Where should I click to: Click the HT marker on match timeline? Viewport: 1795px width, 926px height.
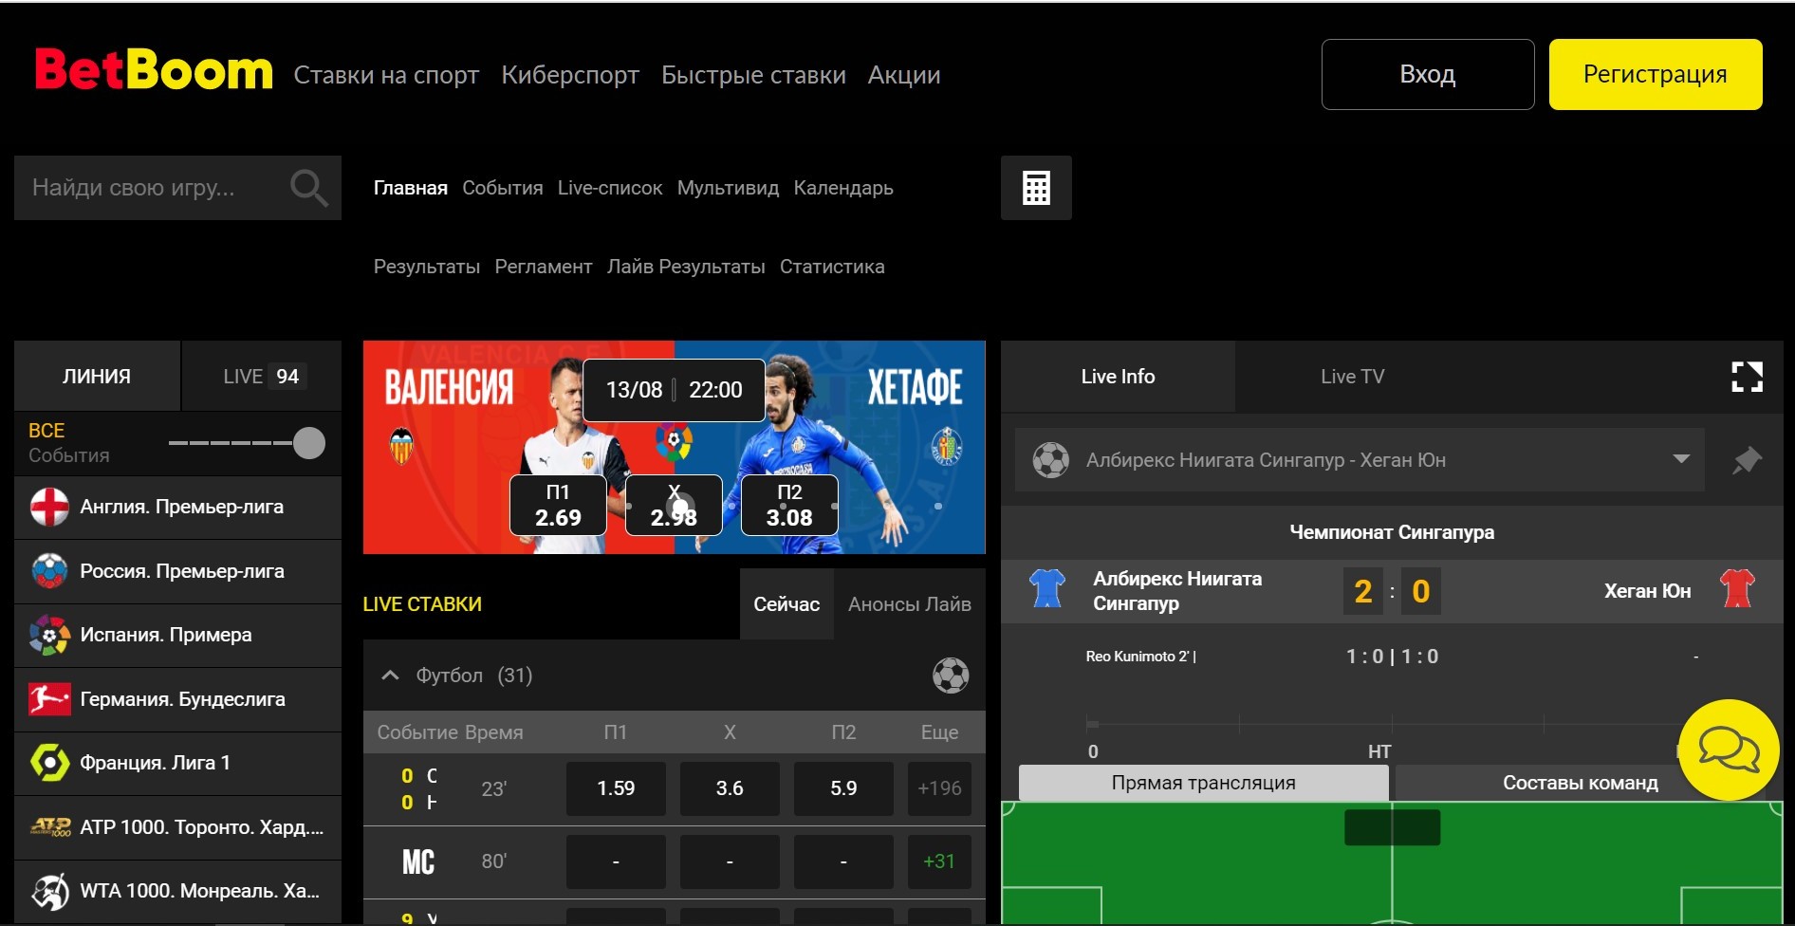1379,751
